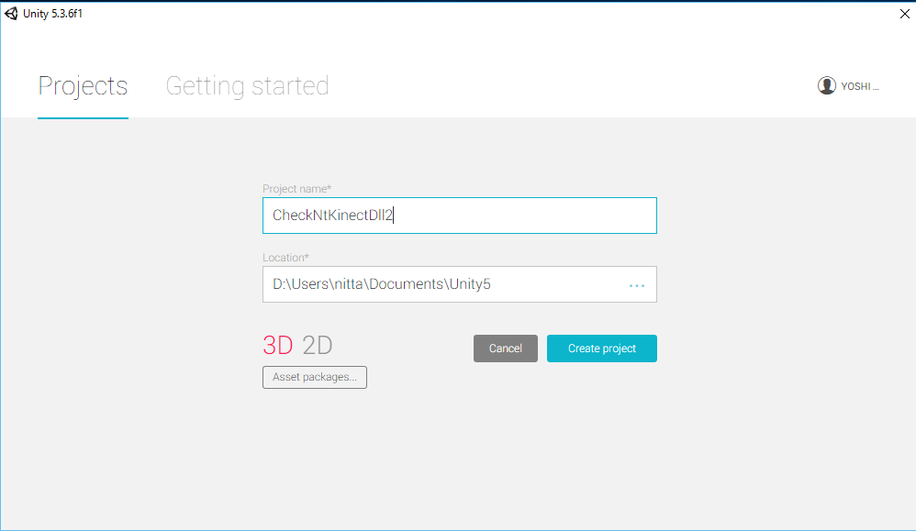916x531 pixels.
Task: Click the 'Project name*' field label
Action: point(296,189)
